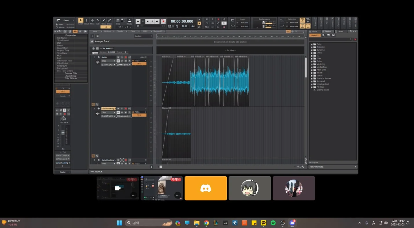The width and height of the screenshot is (414, 228).
Task: Clear the plugin search with the red X
Action: (355, 39)
